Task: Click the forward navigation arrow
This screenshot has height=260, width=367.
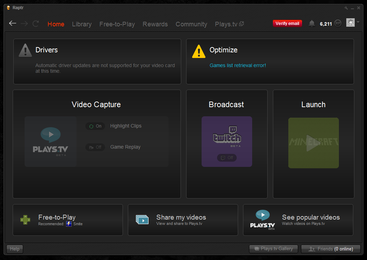Action: [24, 24]
